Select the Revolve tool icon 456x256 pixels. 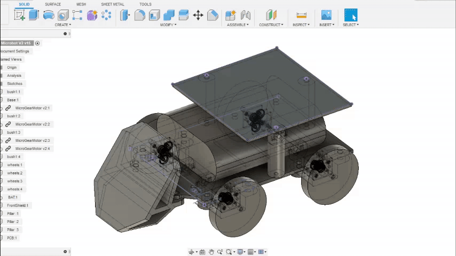48,15
